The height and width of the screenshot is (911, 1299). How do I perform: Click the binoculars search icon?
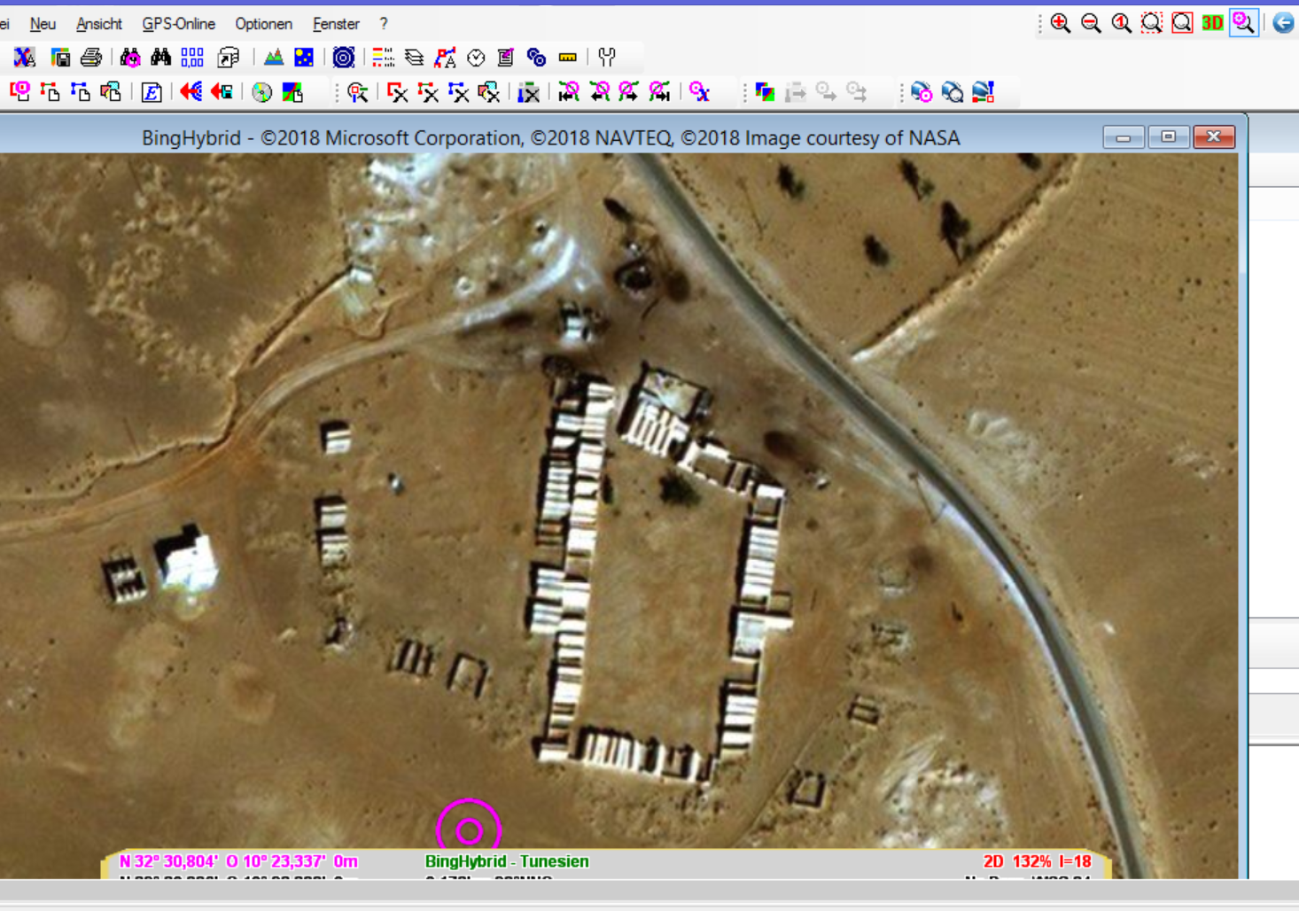pyautogui.click(x=160, y=58)
